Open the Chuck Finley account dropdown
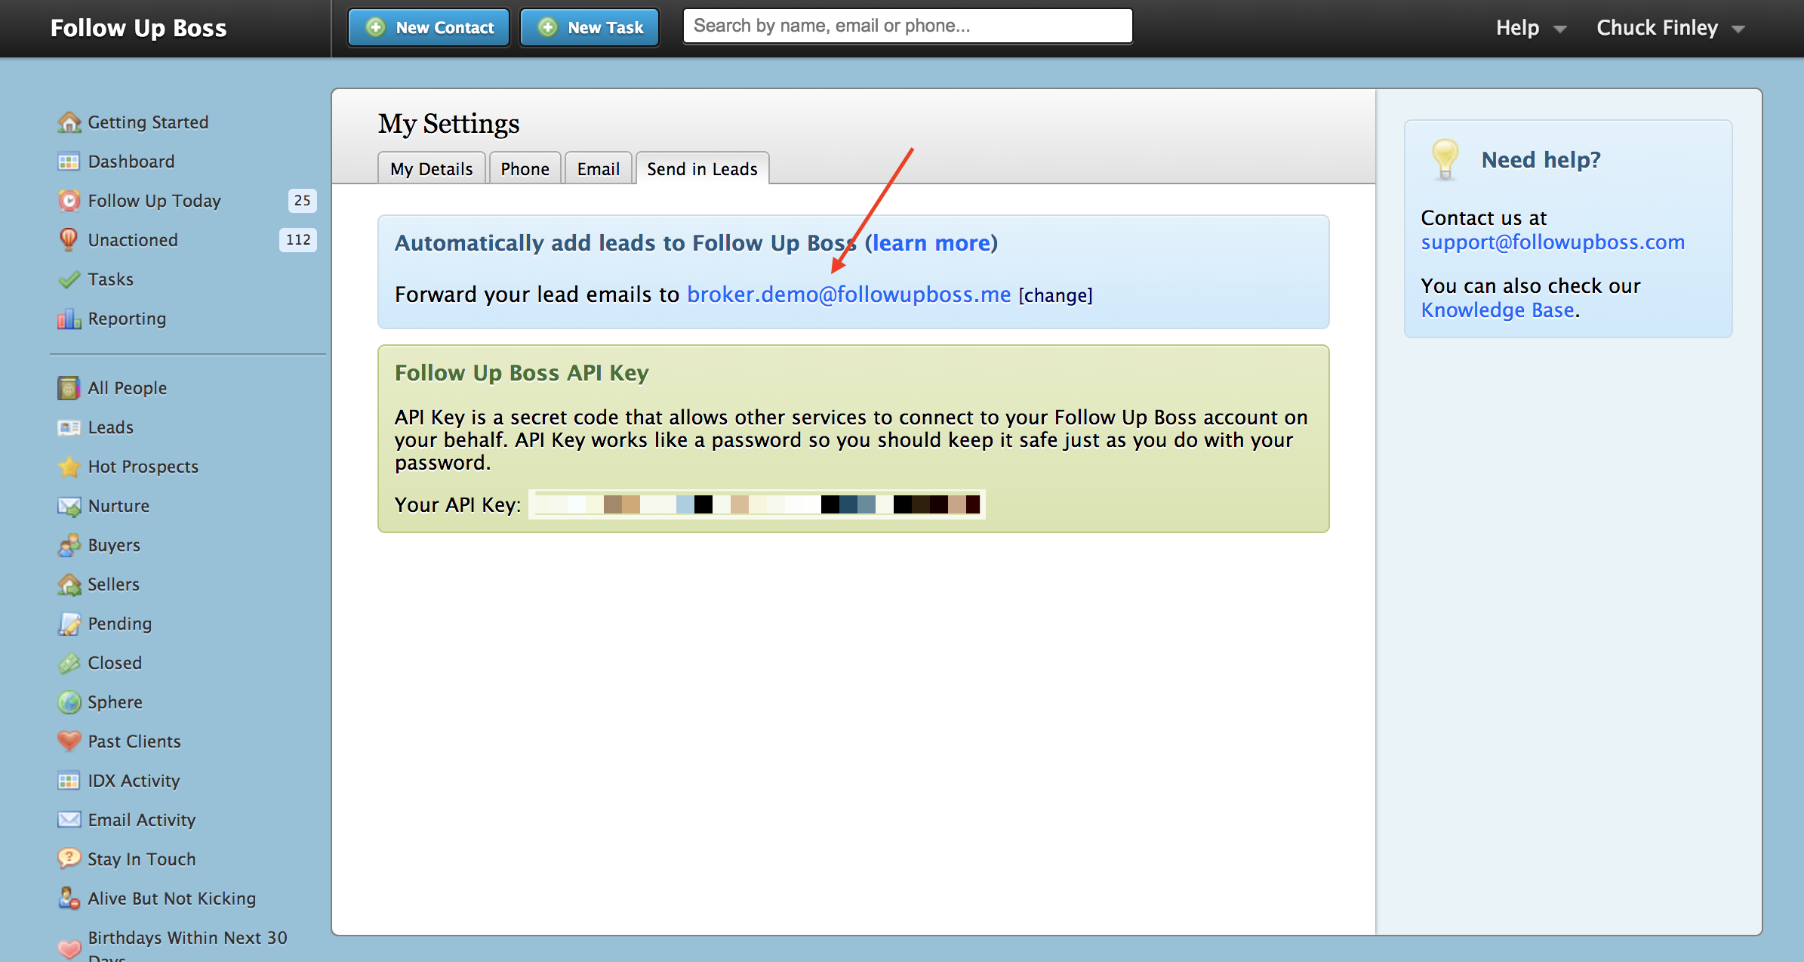The height and width of the screenshot is (962, 1804). click(1670, 28)
